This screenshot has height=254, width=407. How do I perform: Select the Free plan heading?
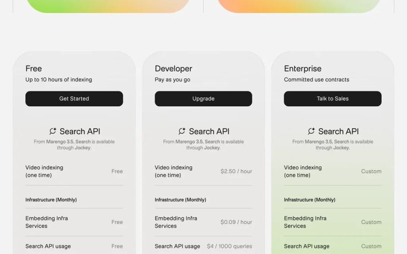[33, 69]
